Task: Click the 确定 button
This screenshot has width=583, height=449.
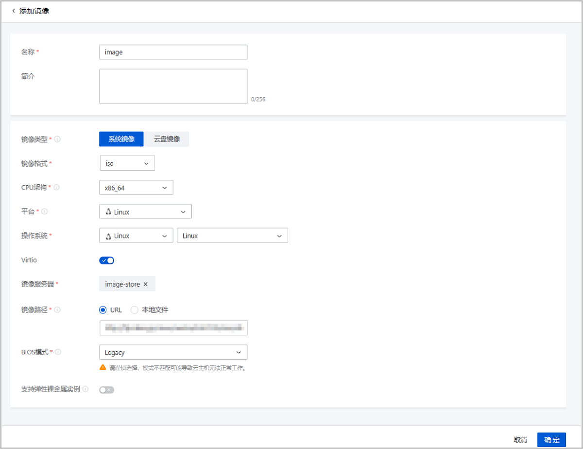Action: click(x=551, y=440)
